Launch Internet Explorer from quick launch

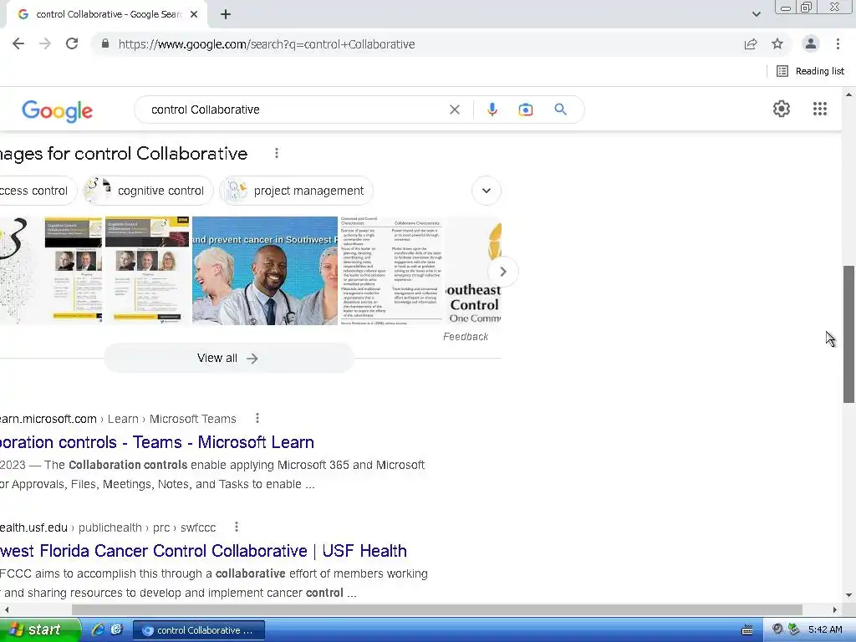click(98, 630)
